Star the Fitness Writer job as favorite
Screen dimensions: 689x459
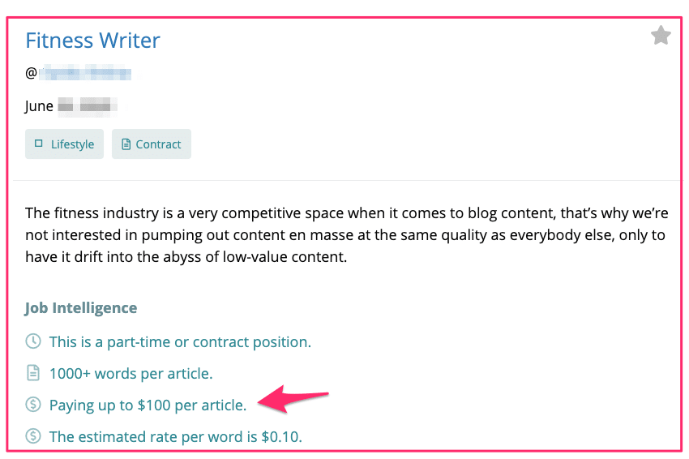tap(661, 36)
